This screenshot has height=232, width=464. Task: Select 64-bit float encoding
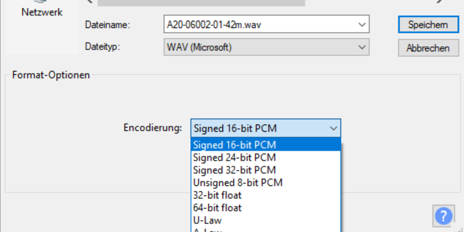[266, 208]
